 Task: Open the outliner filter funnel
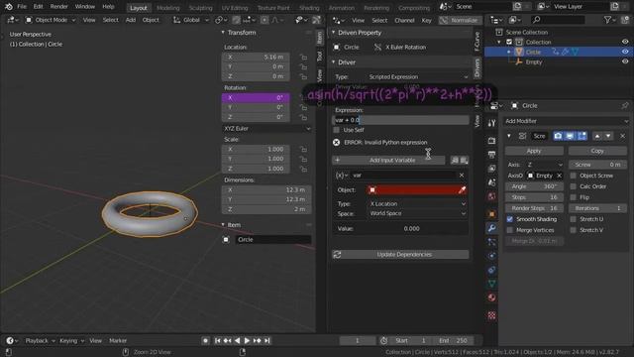point(607,20)
